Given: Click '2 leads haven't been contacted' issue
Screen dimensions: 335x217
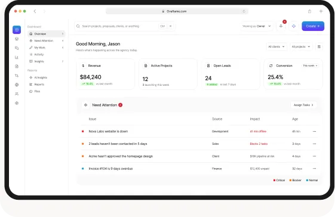Looking at the screenshot, I should (118, 144).
